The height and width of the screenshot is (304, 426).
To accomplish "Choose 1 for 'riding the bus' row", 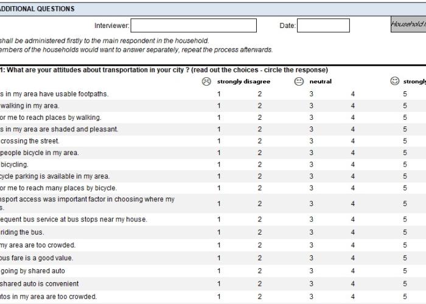I will [219, 232].
